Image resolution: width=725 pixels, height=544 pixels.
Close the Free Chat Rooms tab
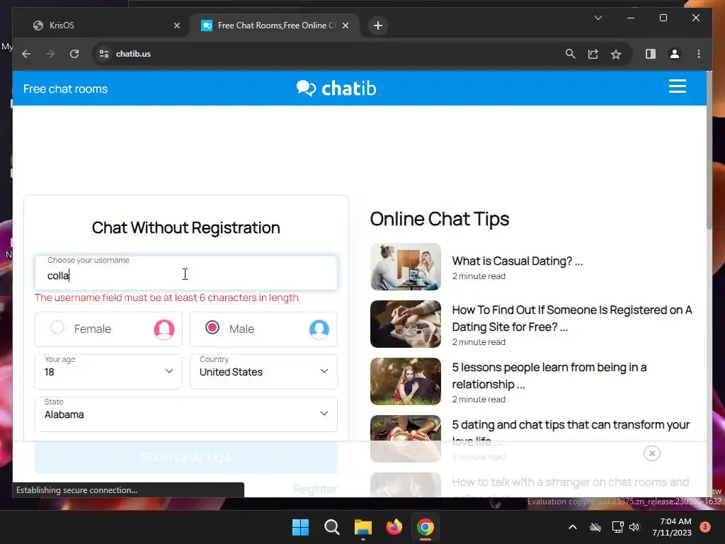click(x=346, y=25)
